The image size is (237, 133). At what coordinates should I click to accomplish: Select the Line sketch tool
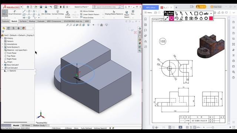(x=24, y=11)
